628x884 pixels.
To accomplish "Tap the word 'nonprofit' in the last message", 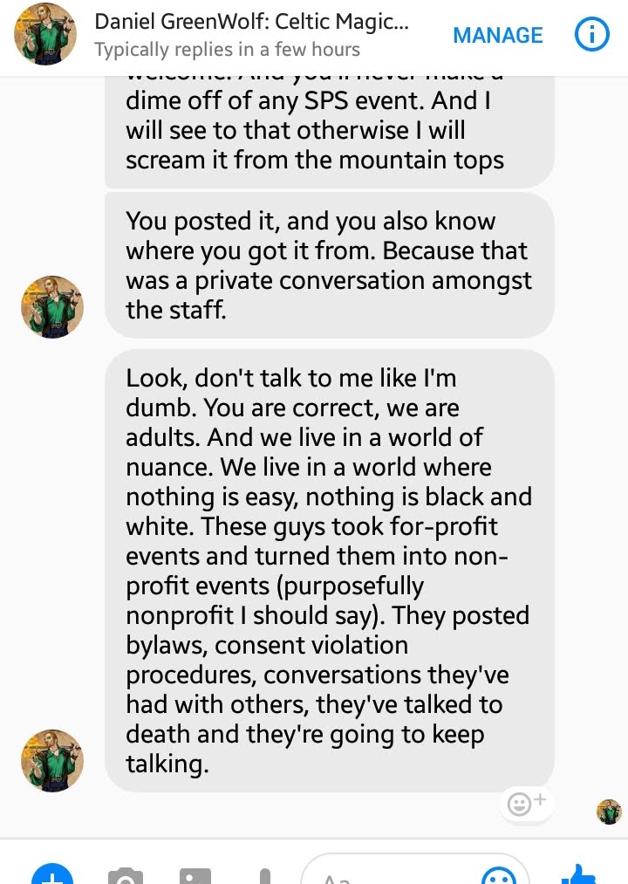I will [180, 615].
